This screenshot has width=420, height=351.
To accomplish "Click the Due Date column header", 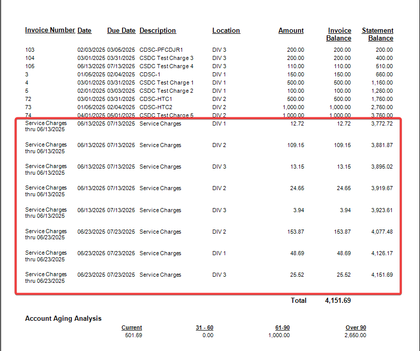I will [x=121, y=31].
